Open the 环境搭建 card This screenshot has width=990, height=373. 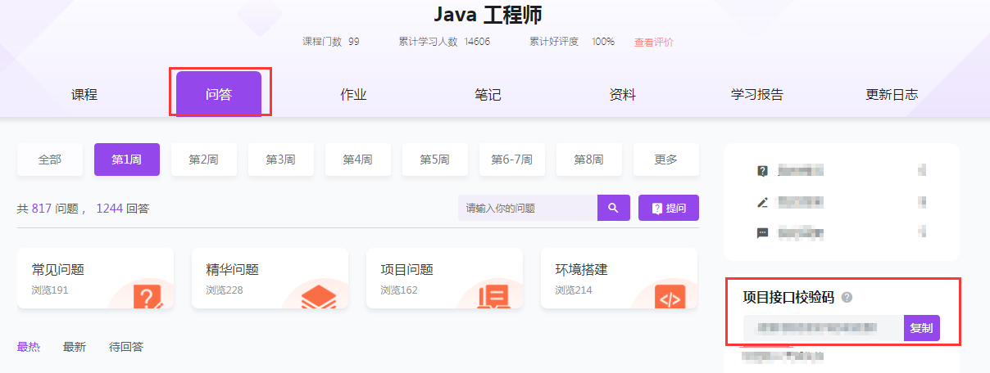[619, 278]
